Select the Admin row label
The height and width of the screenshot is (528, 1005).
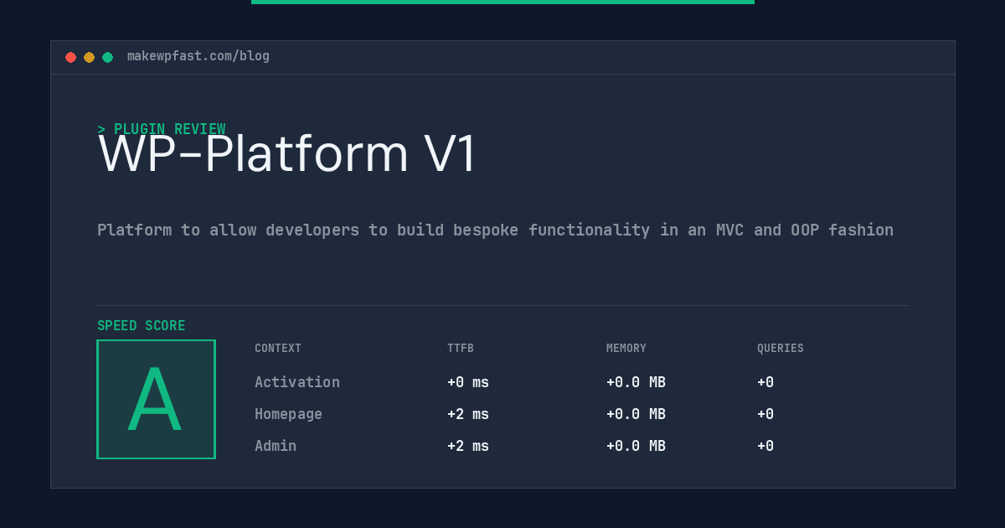click(276, 446)
